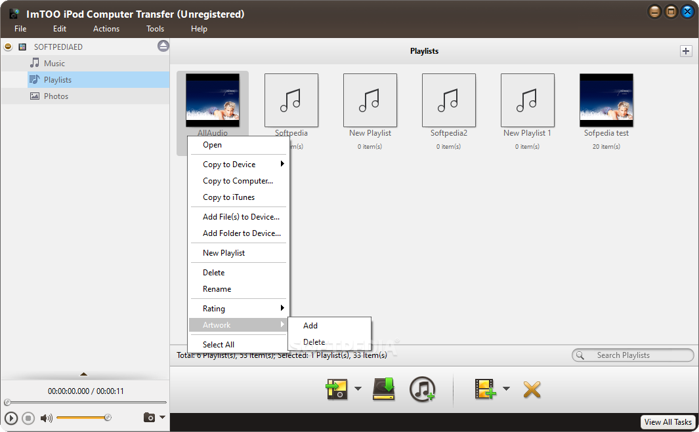
Task: Choose Rename from context menu
Action: (x=238, y=289)
